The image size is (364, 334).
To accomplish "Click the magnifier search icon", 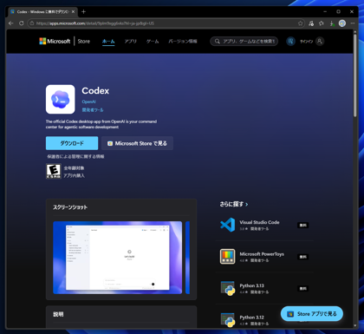I will tap(217, 42).
